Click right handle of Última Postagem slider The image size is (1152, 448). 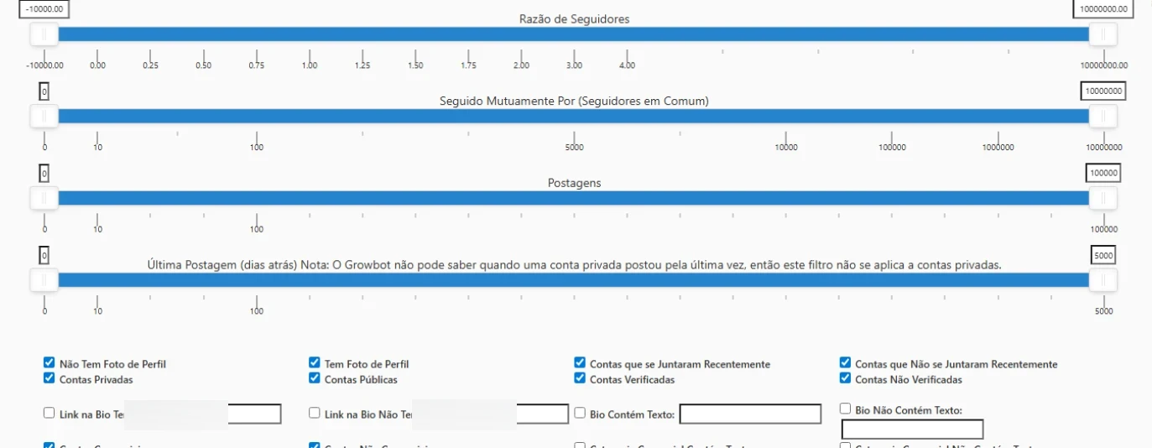[1103, 280]
